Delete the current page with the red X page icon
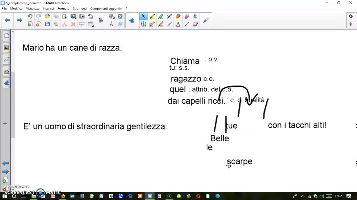 (38, 24)
